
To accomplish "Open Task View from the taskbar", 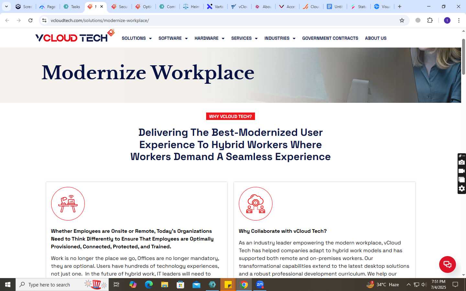I will [x=116, y=285].
